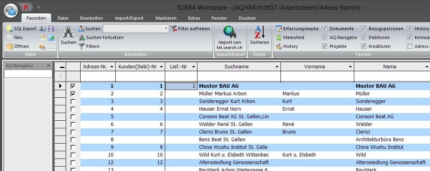This screenshot has width=430, height=171.
Task: Open the Drucken ribbon tab
Action: click(x=247, y=19)
